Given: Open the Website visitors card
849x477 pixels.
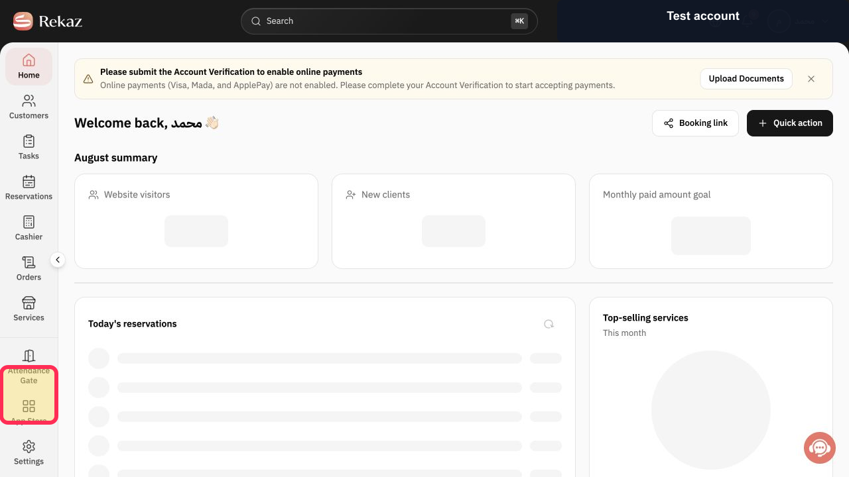Looking at the screenshot, I should [196, 221].
